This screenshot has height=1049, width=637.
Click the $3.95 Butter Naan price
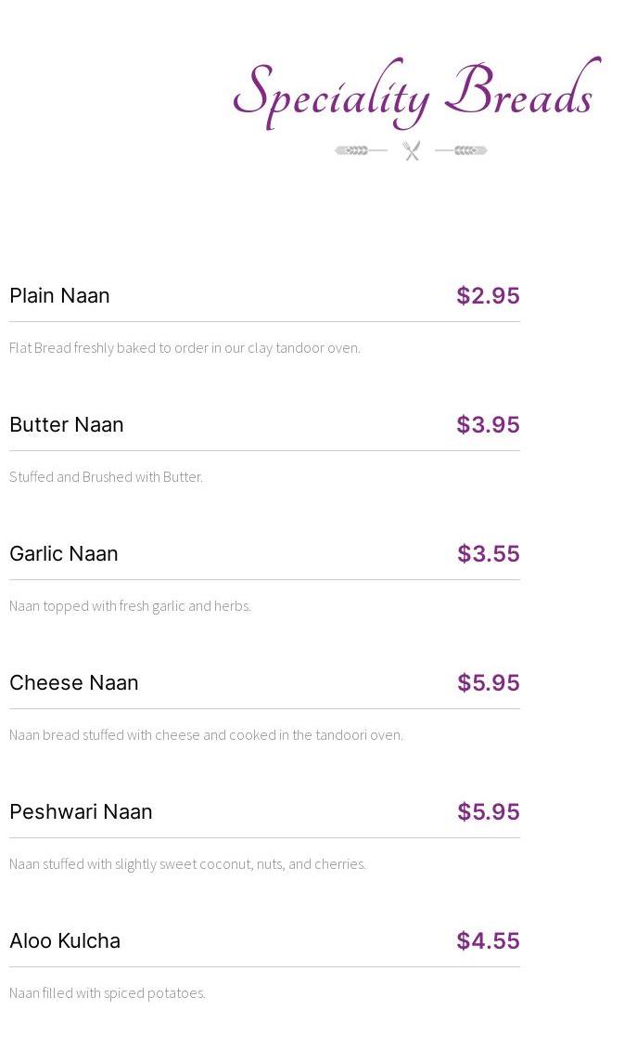click(x=488, y=424)
